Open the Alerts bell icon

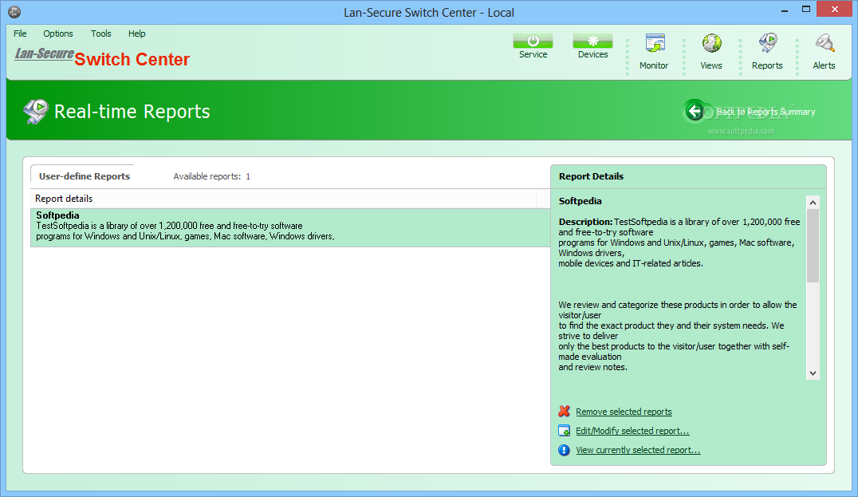pyautogui.click(x=825, y=43)
